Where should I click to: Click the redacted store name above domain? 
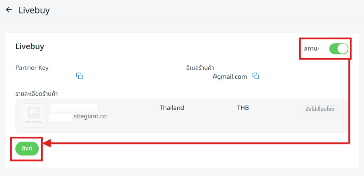click(x=74, y=108)
